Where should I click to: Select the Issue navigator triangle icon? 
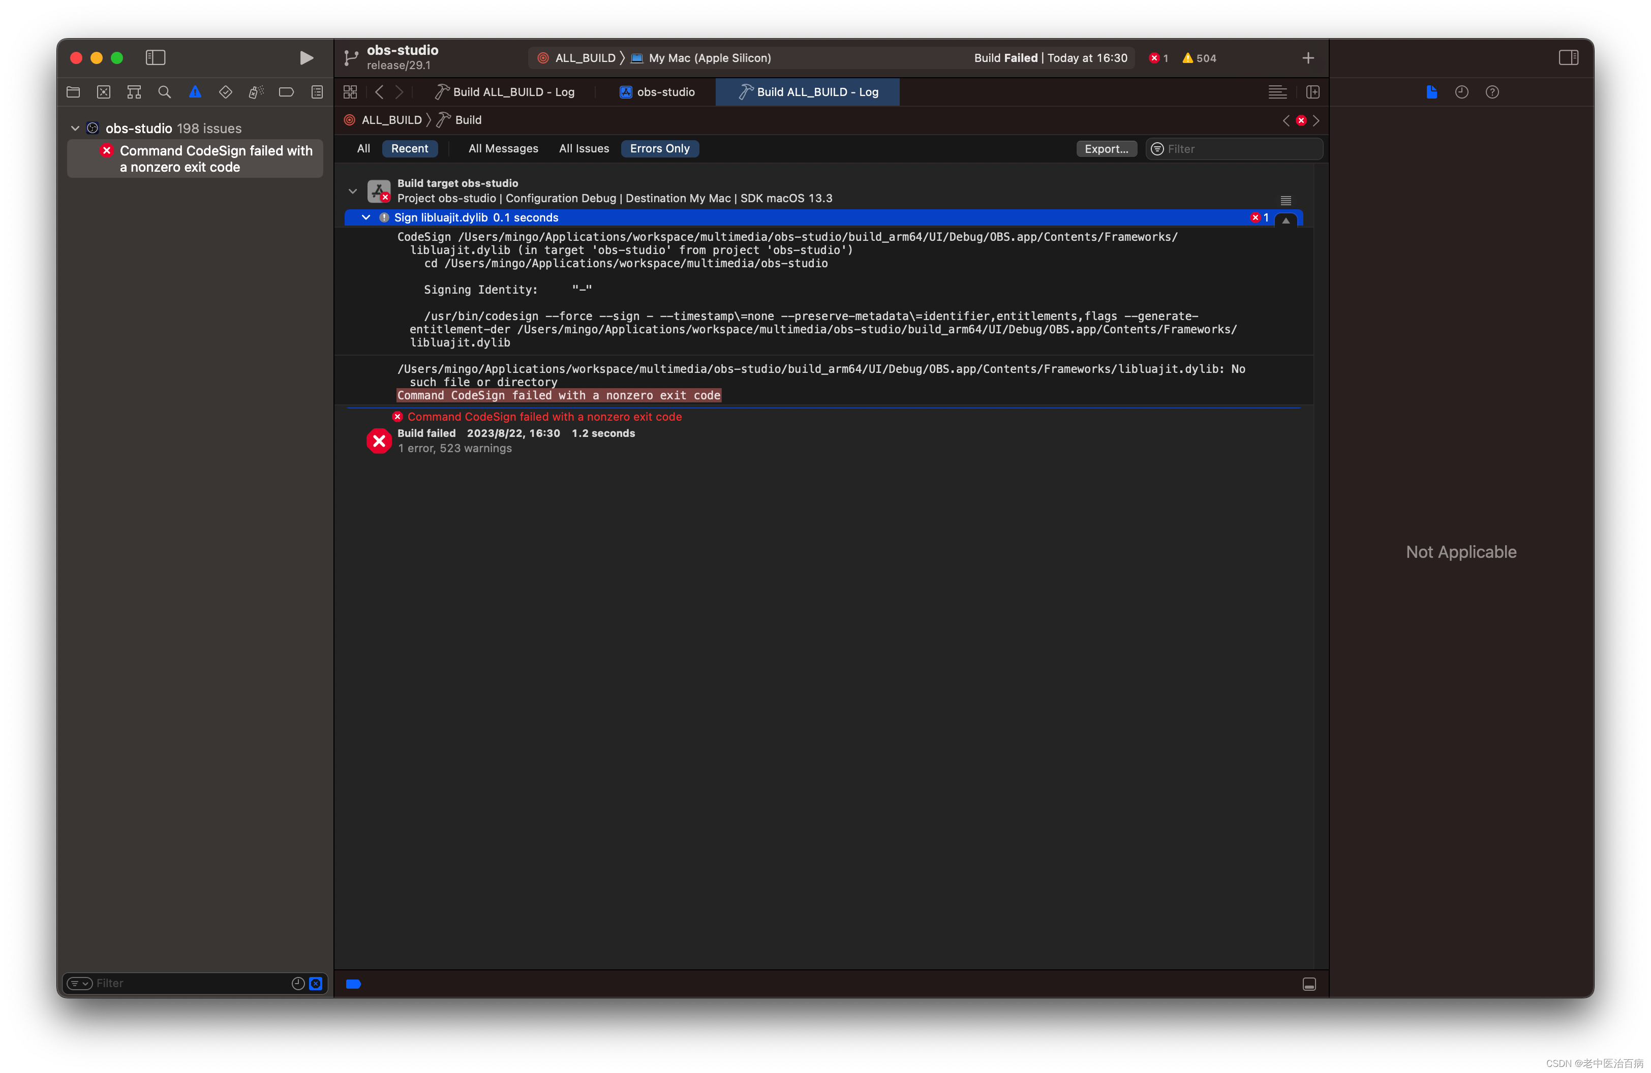195,92
